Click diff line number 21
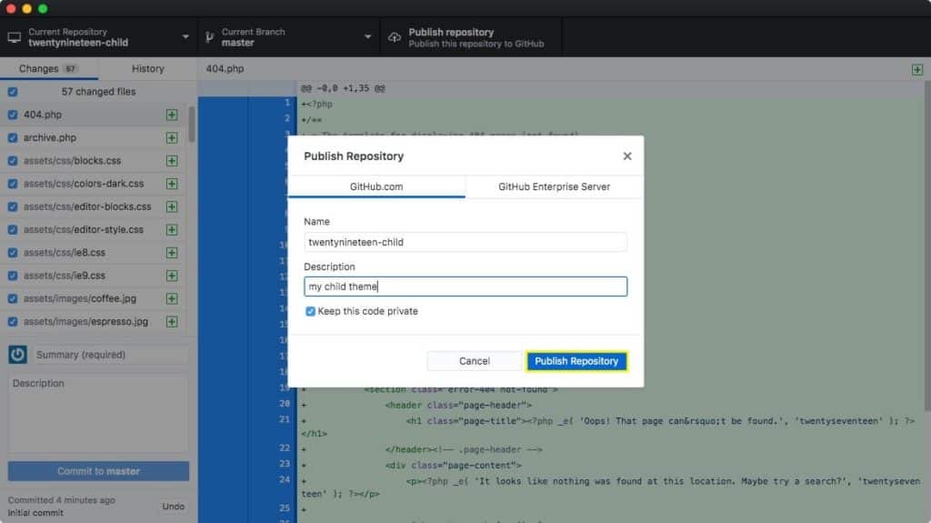This screenshot has width=931, height=523. pos(285,419)
